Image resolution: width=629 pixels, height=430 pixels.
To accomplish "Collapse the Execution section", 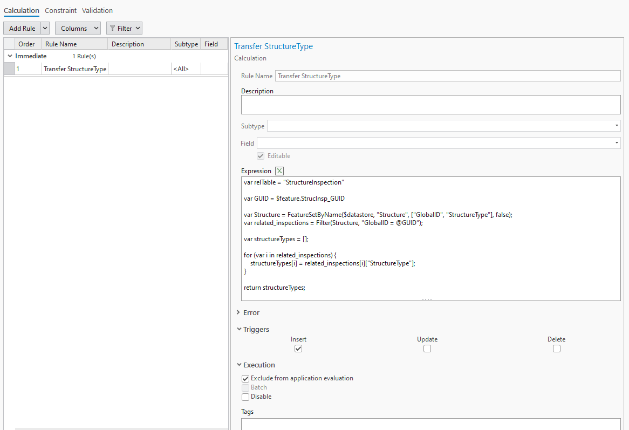I will tap(238, 365).
